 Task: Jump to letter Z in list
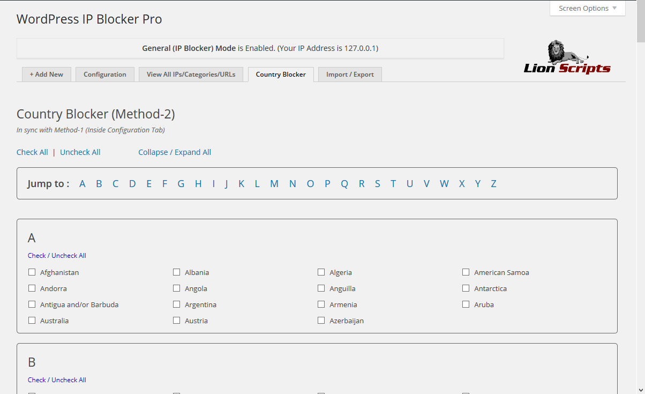tap(493, 184)
